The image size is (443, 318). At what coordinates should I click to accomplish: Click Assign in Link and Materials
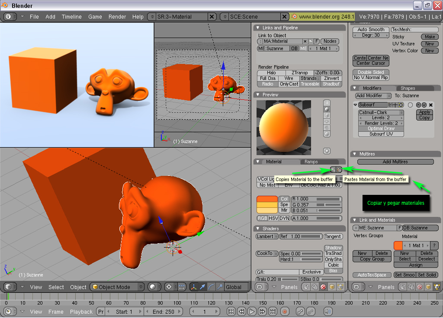(416, 265)
